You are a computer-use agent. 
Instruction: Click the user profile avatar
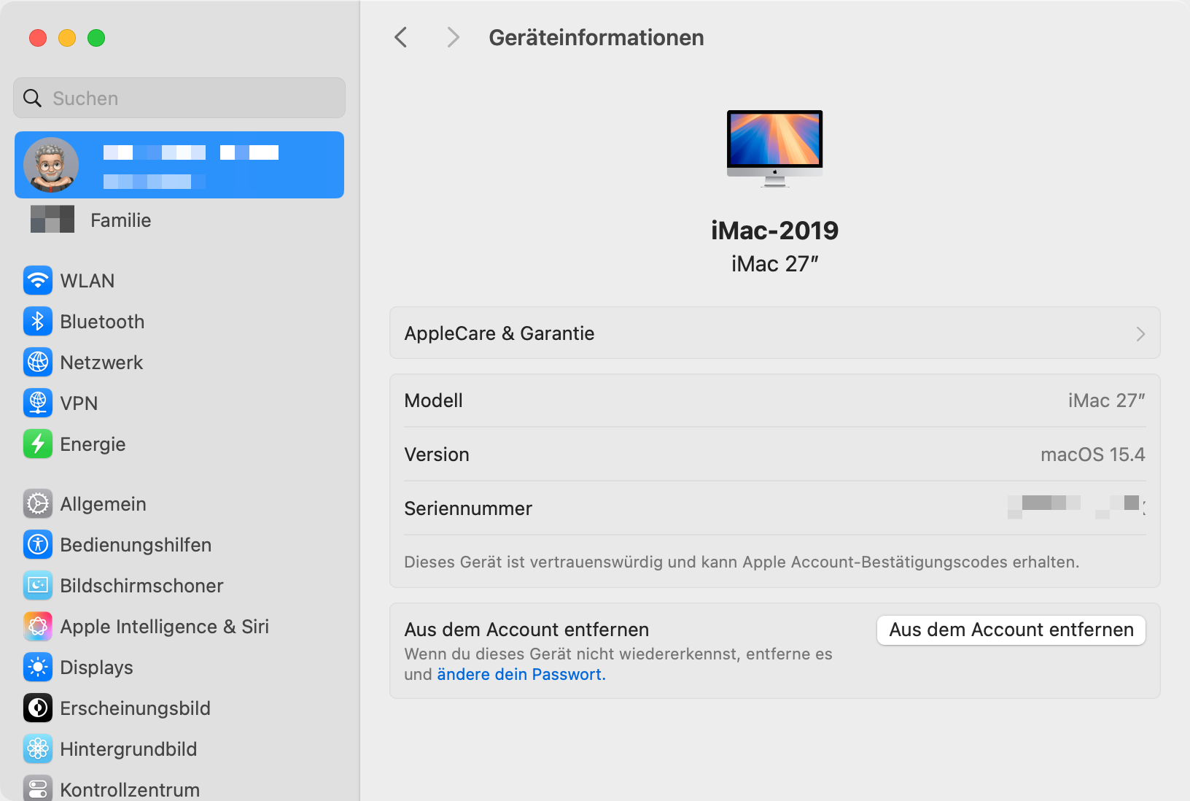coord(51,165)
